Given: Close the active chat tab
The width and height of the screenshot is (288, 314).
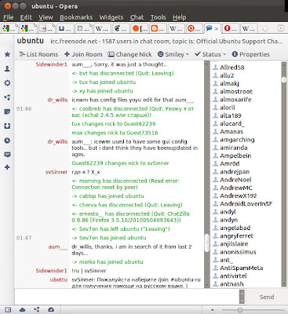Looking at the screenshot, I should pos(217,28).
